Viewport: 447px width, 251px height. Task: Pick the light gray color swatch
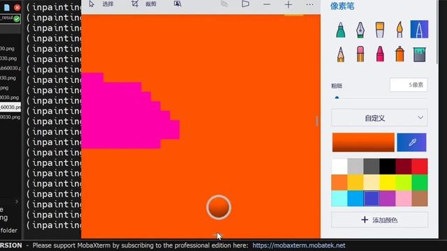(x=356, y=167)
